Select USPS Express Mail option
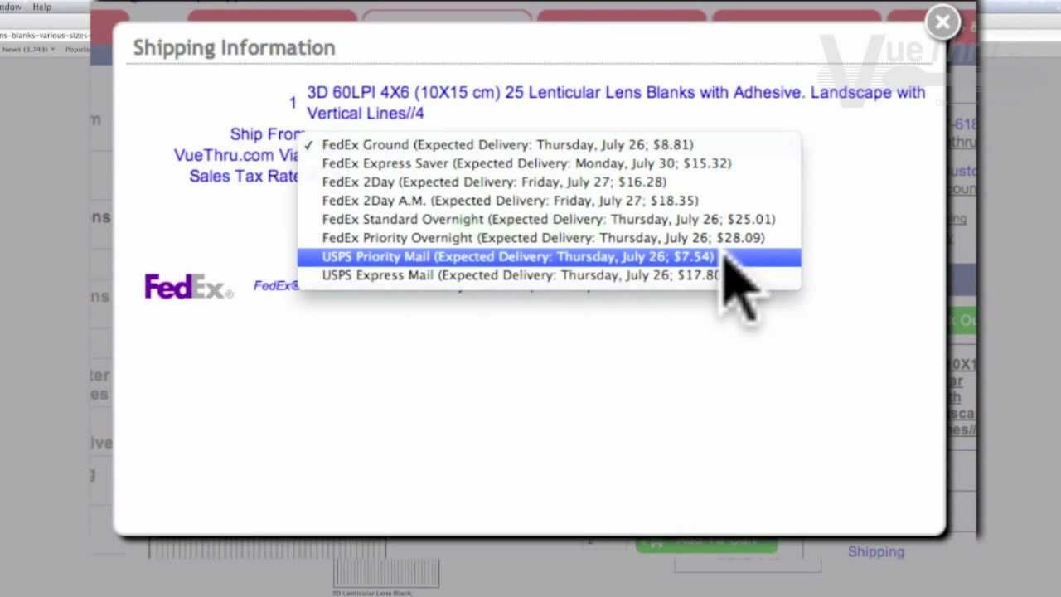The width and height of the screenshot is (1061, 597). [549, 275]
